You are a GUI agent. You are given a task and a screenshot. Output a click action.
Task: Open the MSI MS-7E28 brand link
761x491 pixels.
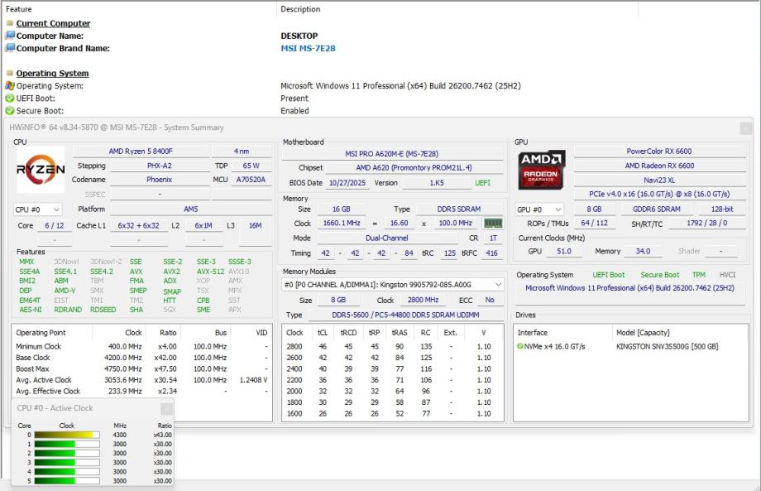[x=308, y=48]
